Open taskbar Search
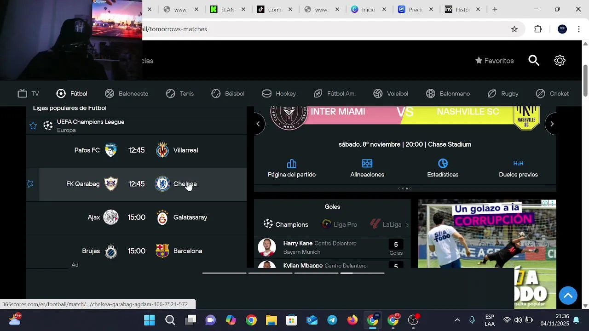589x331 pixels. [x=170, y=320]
